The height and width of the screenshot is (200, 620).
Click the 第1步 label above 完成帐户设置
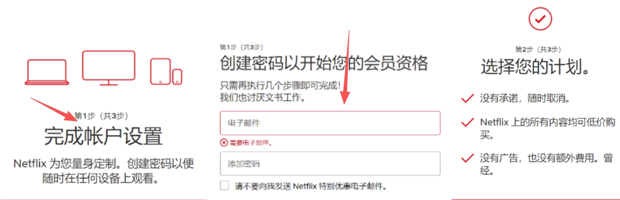tap(101, 116)
